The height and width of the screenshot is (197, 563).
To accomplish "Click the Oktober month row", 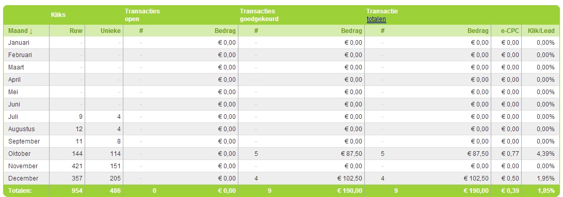I will tap(282, 154).
